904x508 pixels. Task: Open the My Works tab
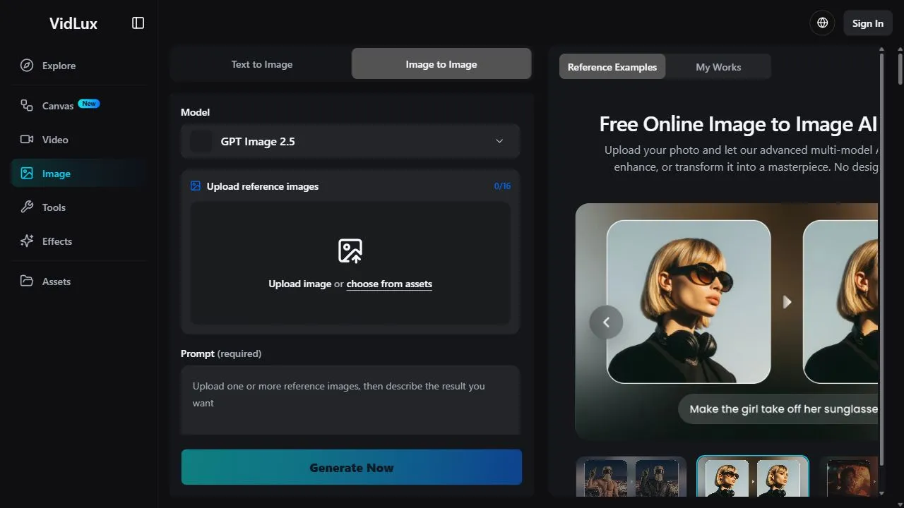(718, 67)
